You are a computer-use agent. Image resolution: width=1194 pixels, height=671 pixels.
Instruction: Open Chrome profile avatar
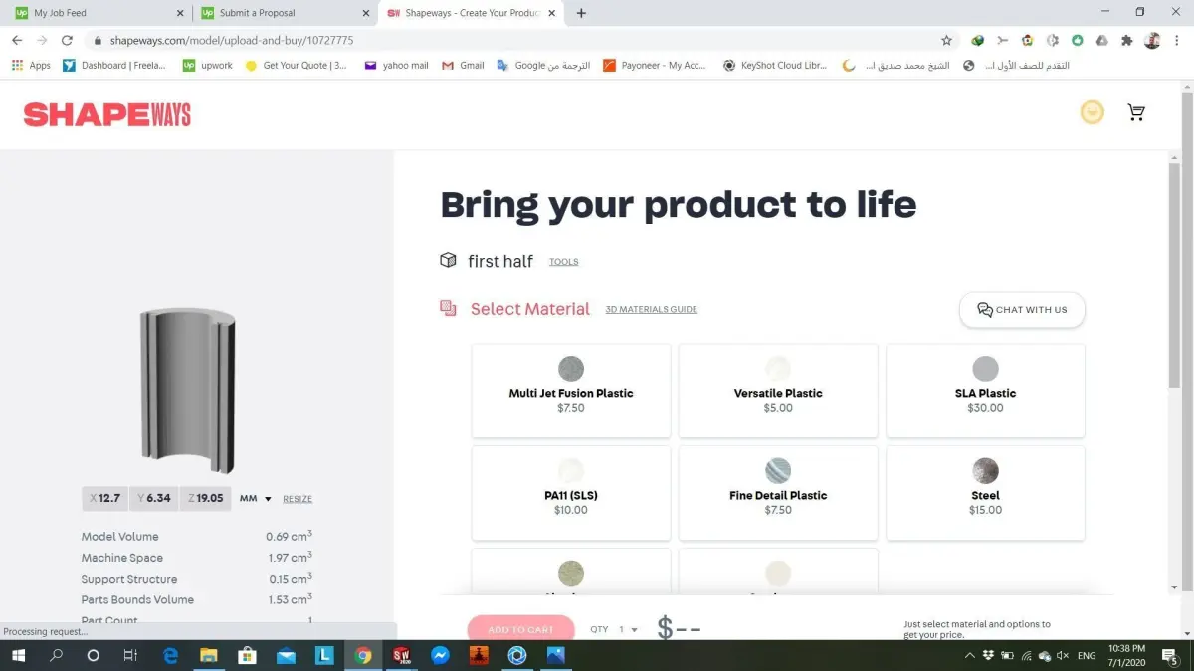[x=1151, y=41]
